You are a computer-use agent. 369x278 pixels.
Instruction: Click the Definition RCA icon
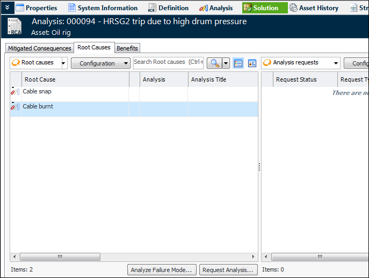[x=152, y=8]
